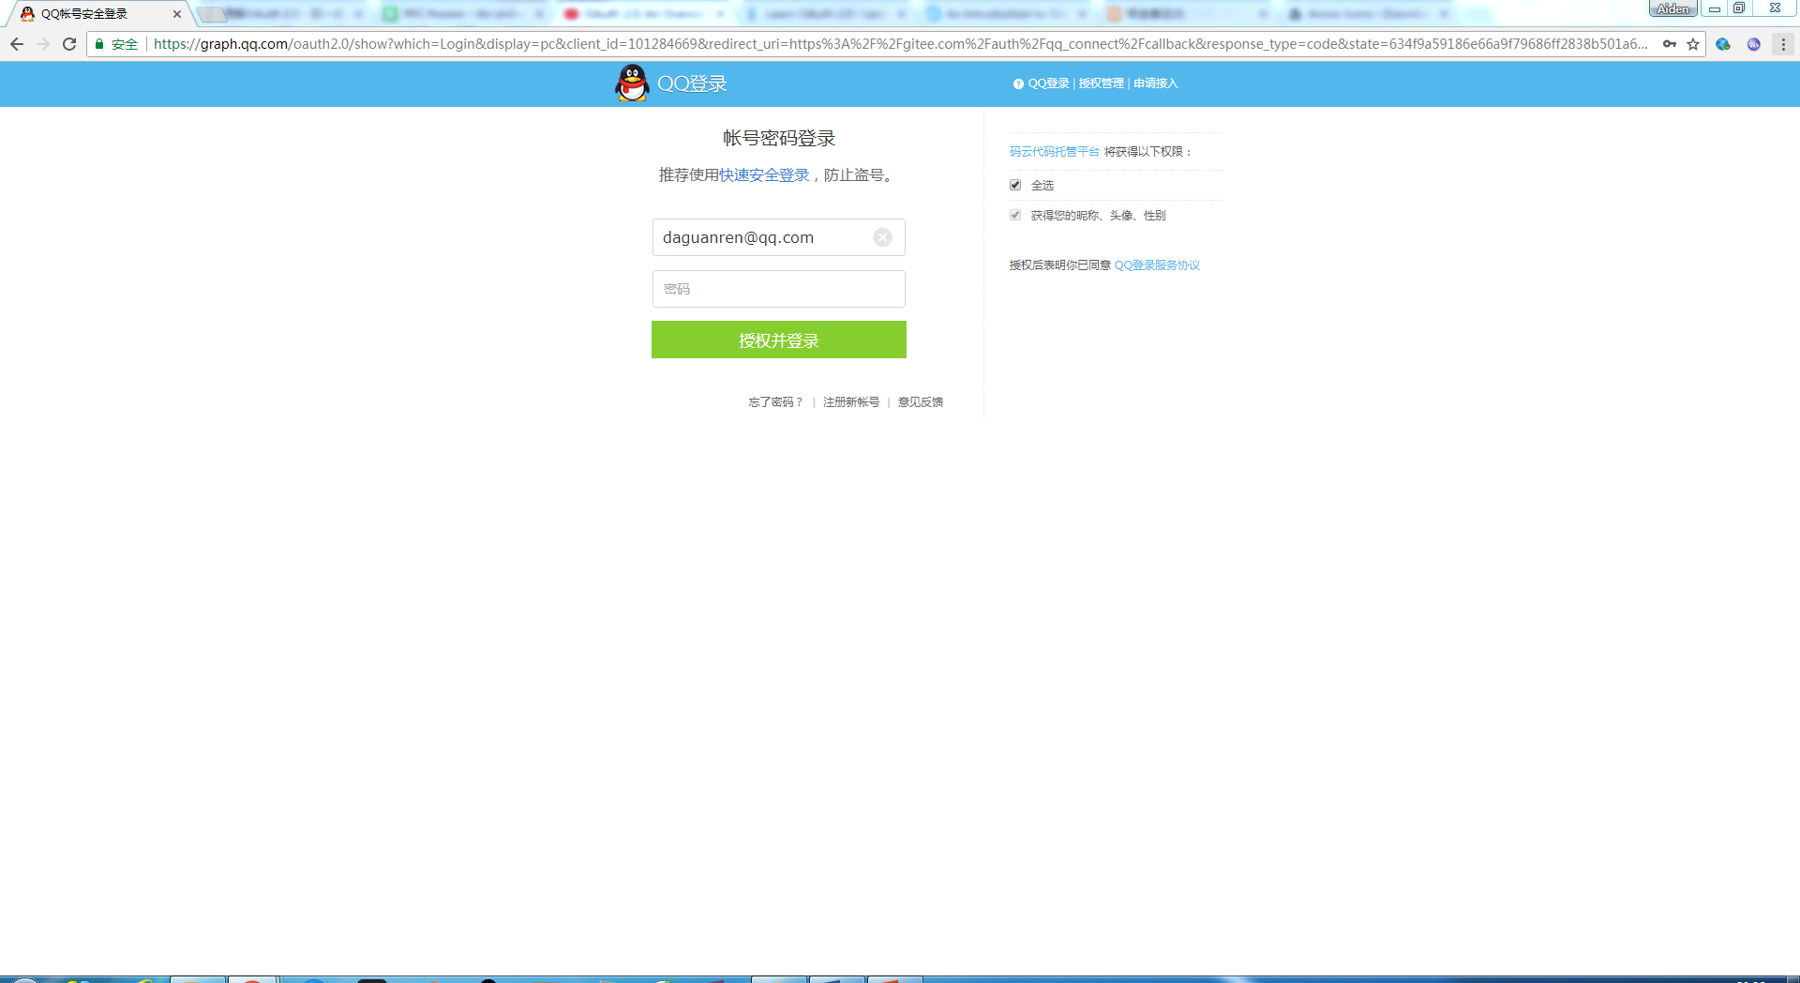Go back using the browser back arrow

[17, 44]
